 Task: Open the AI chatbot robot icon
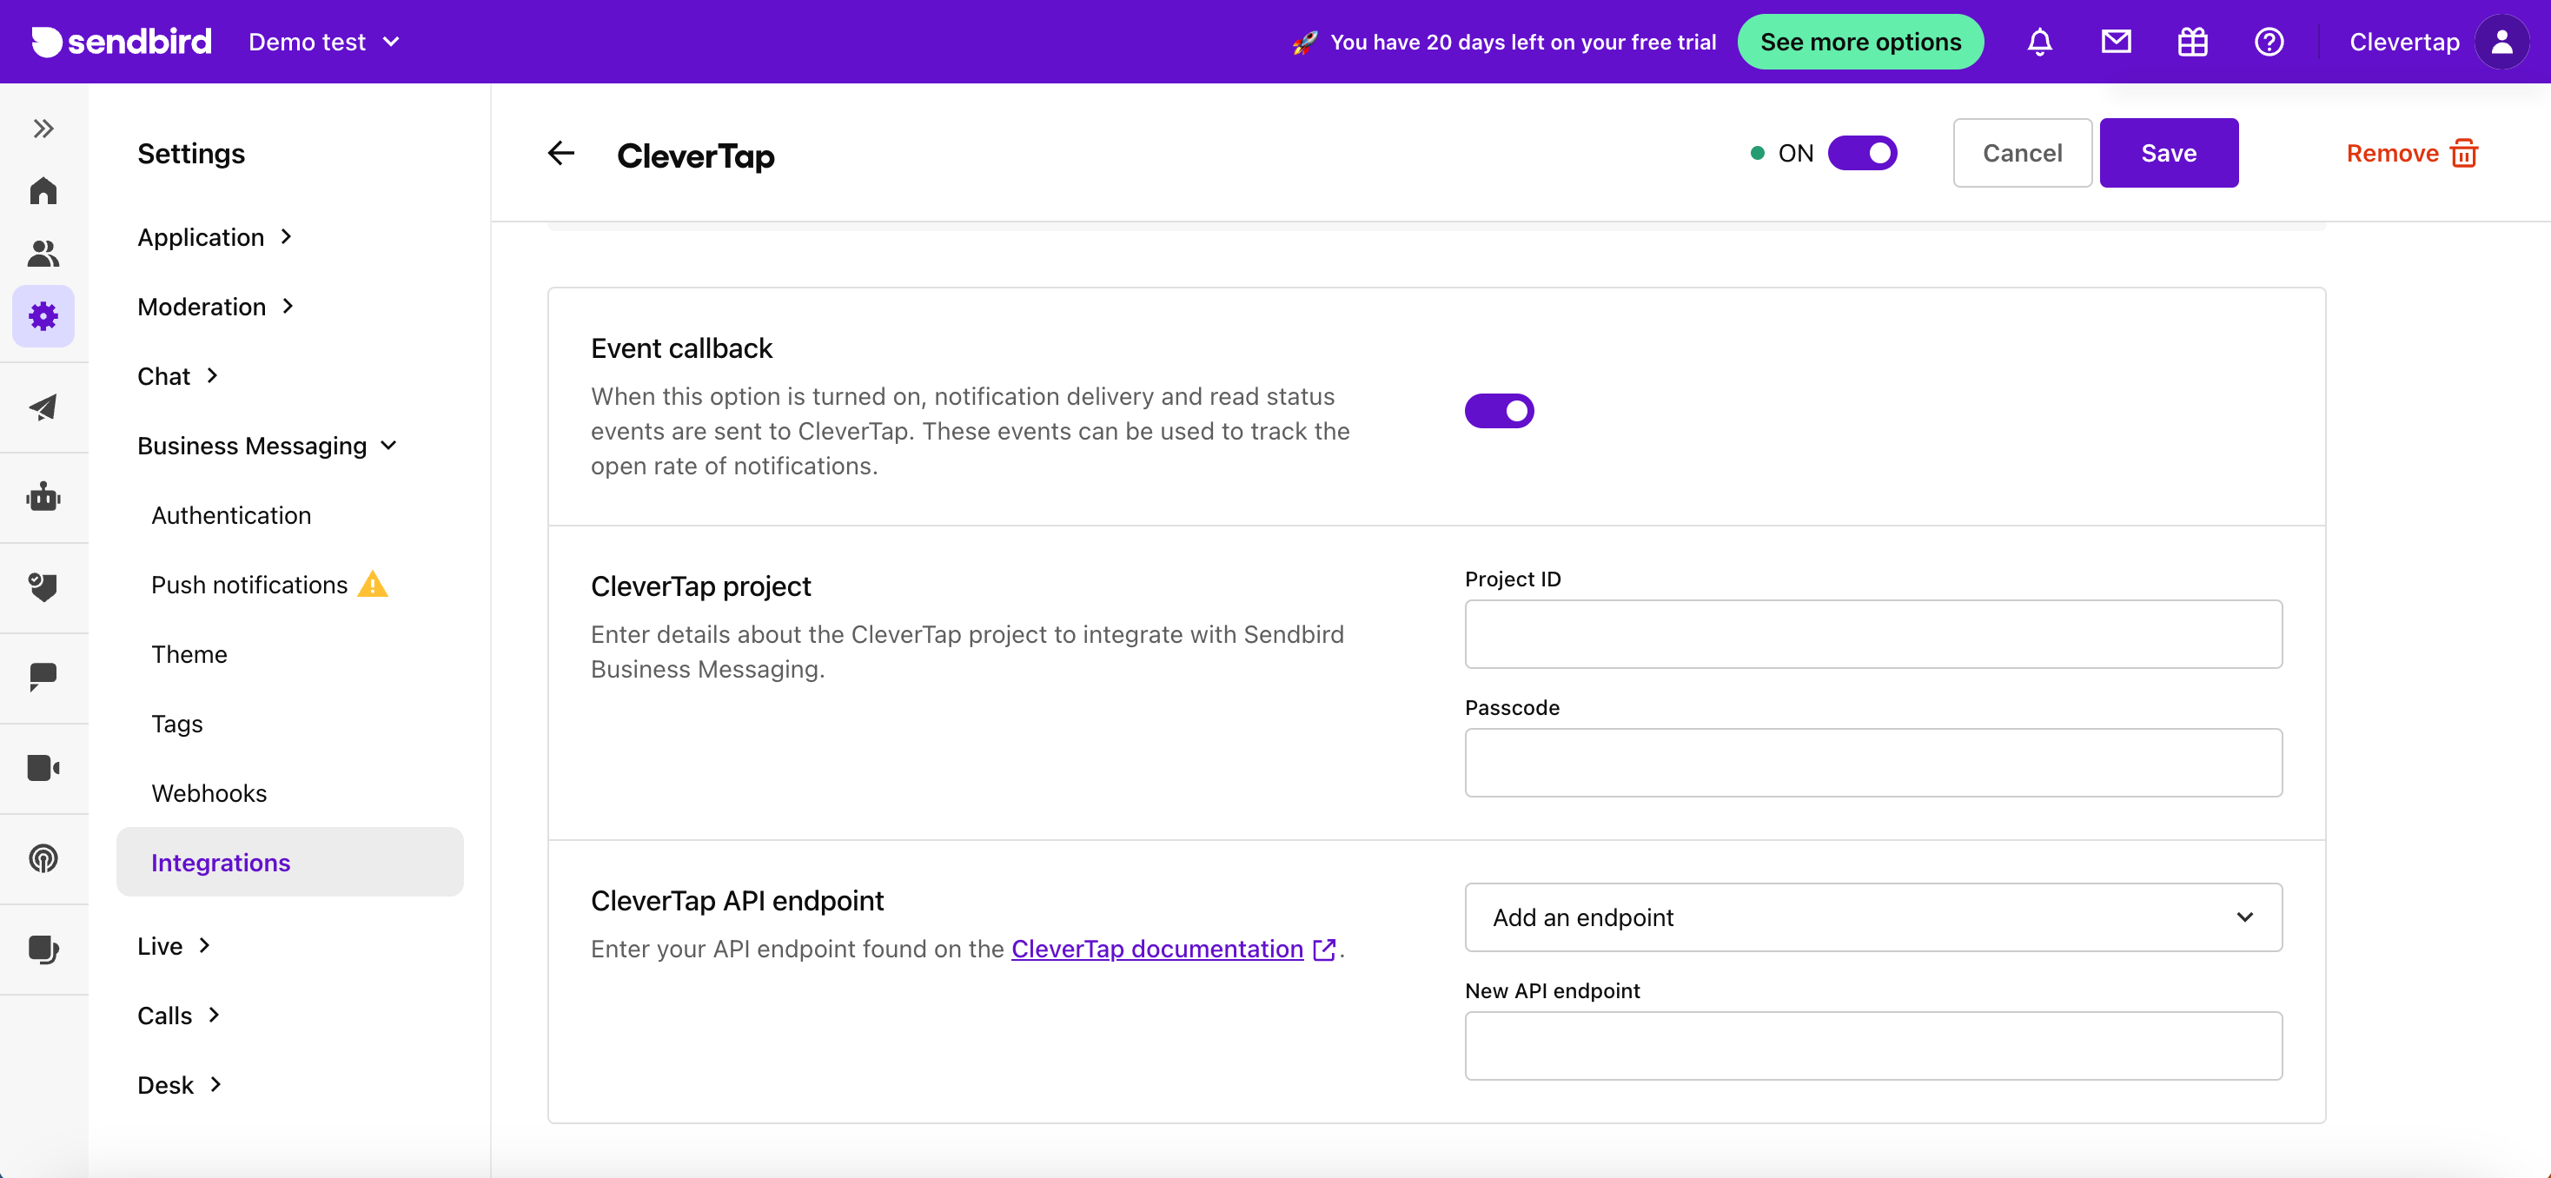point(43,497)
